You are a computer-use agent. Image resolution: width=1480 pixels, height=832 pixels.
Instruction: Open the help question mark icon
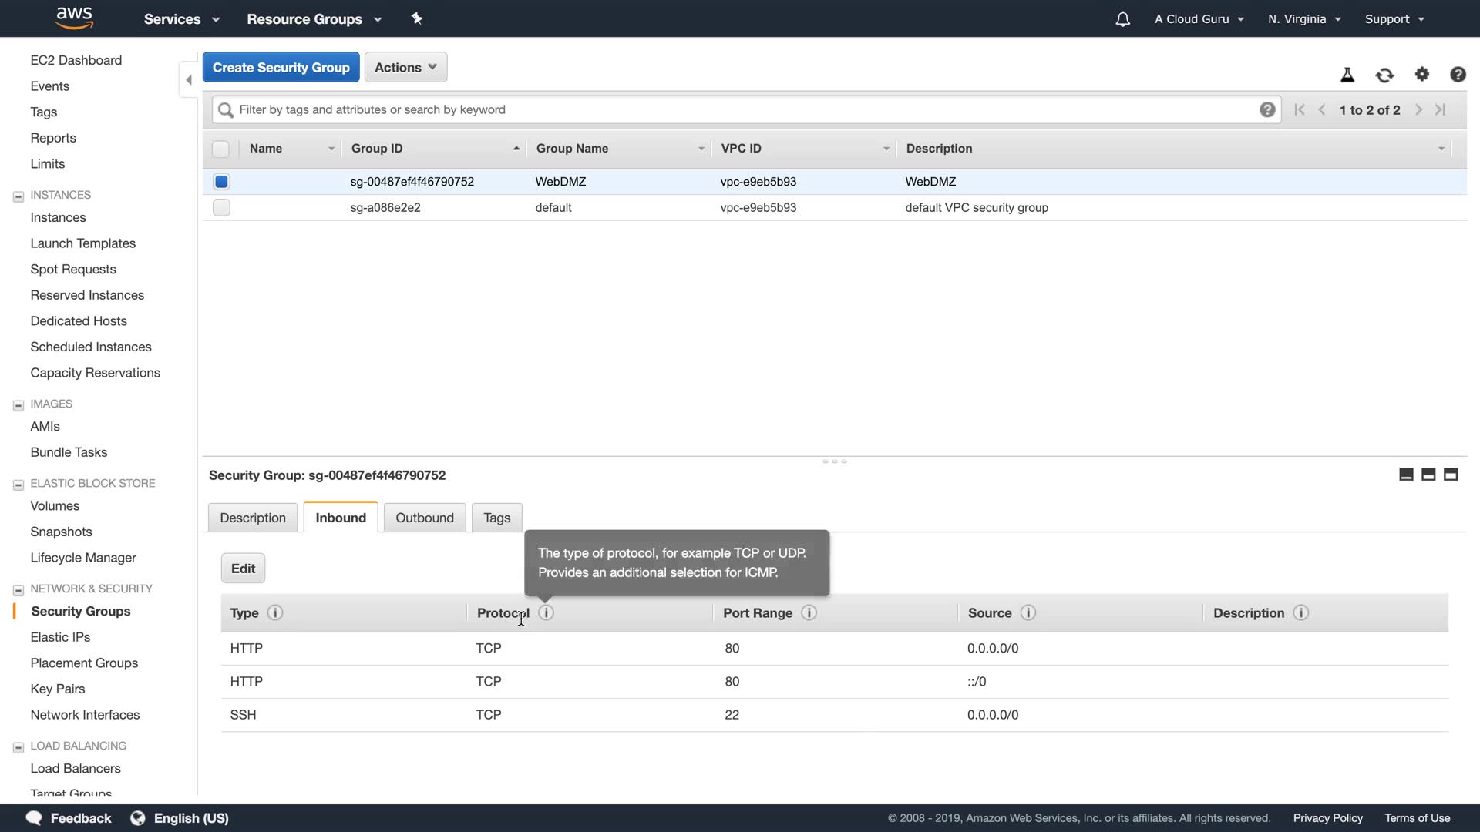pyautogui.click(x=1458, y=75)
